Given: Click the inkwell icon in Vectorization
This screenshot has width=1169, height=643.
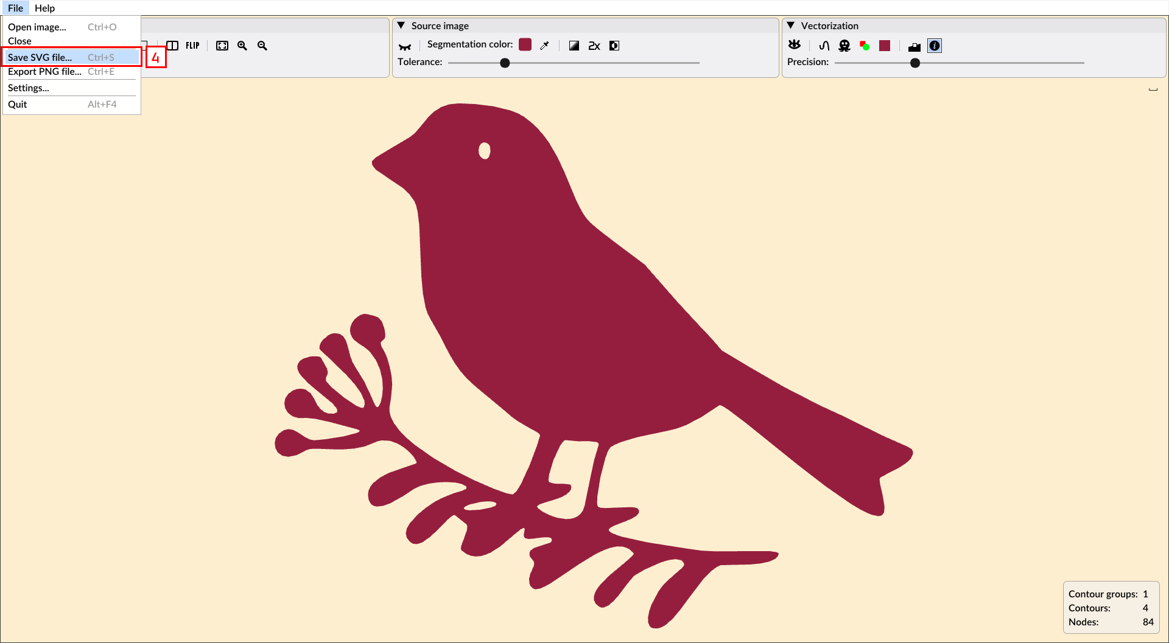Looking at the screenshot, I should [914, 46].
